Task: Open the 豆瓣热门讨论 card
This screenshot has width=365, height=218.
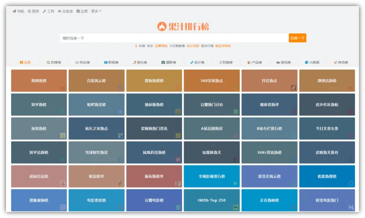Action: (211, 105)
